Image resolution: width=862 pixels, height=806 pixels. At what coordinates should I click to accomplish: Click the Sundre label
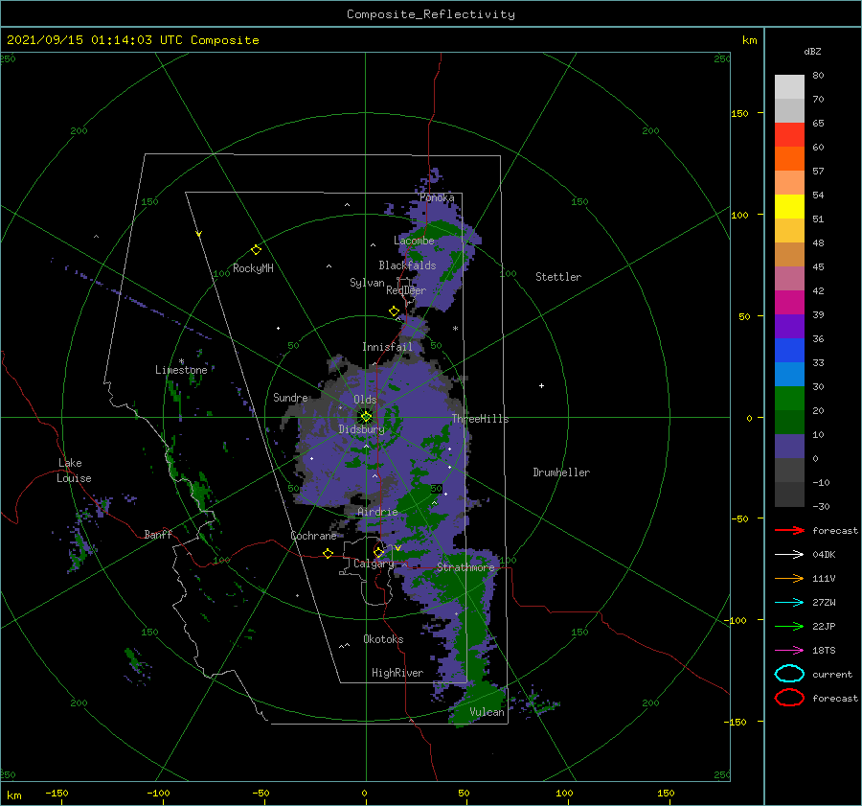(x=290, y=398)
